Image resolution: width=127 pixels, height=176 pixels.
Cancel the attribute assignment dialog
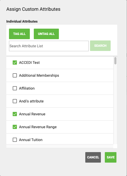tap(93, 157)
